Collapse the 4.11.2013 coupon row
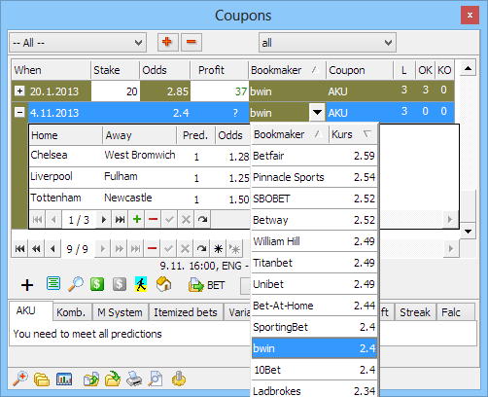 point(19,113)
